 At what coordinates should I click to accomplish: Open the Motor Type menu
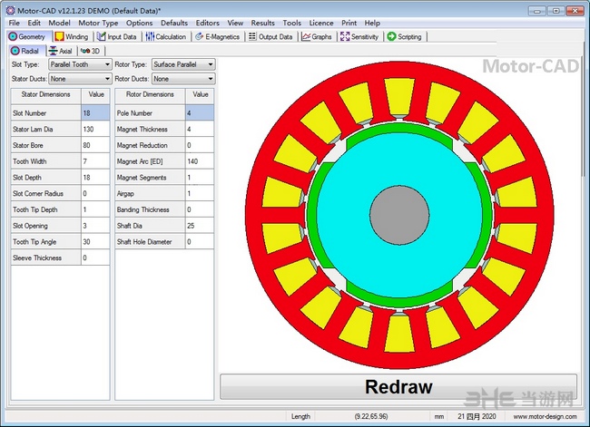pos(98,23)
